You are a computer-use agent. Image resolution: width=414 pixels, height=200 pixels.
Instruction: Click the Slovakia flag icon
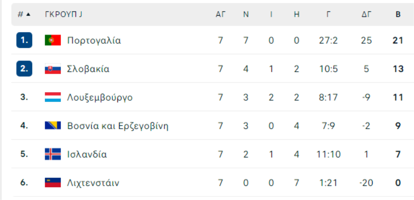tap(52, 69)
